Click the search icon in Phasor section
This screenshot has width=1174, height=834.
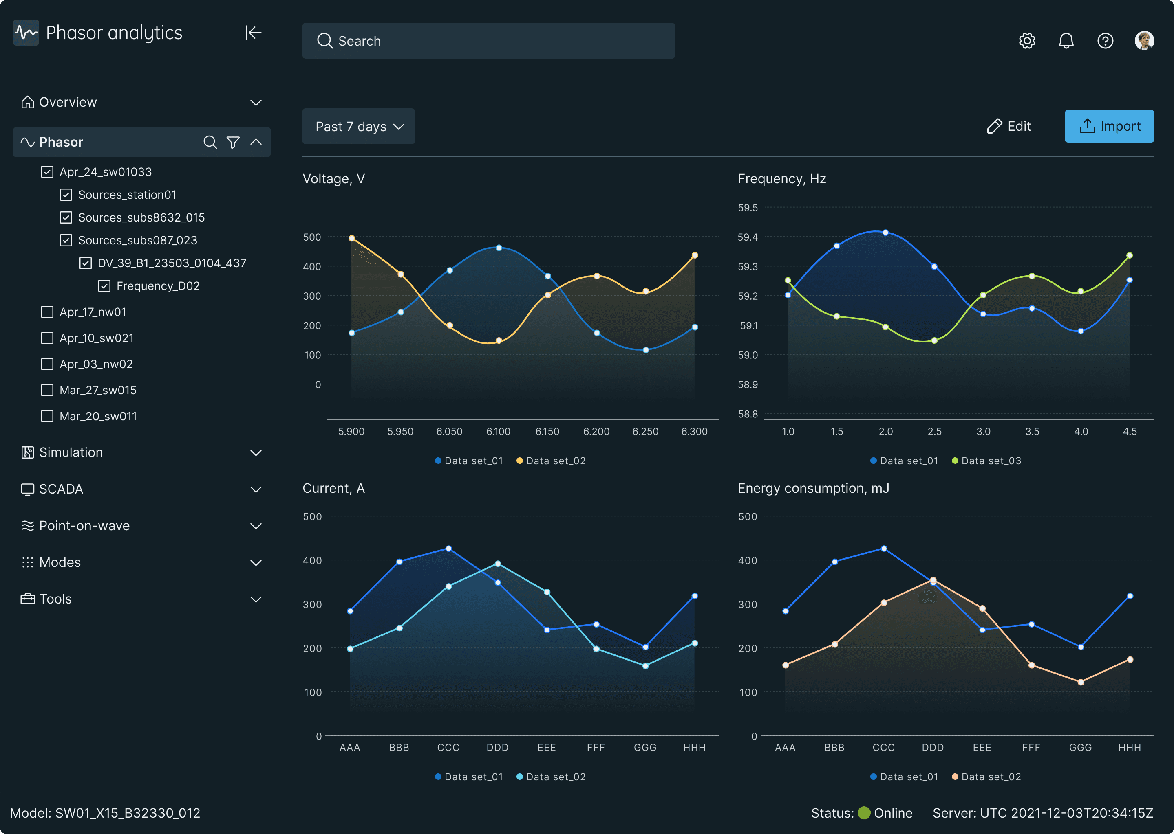coord(210,142)
